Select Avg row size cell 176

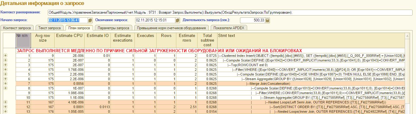click(x=43, y=111)
